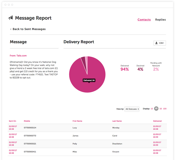The image size is (175, 160).
Task: Click the download icon on CSV button
Action: (156, 43)
